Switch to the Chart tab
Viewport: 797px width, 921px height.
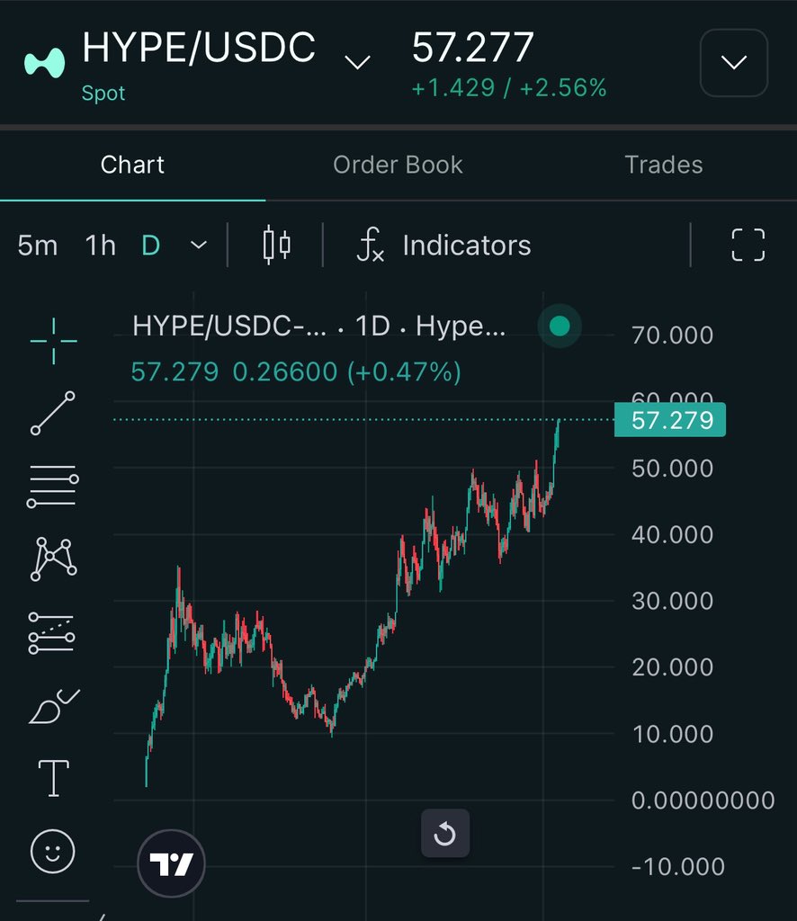[133, 165]
